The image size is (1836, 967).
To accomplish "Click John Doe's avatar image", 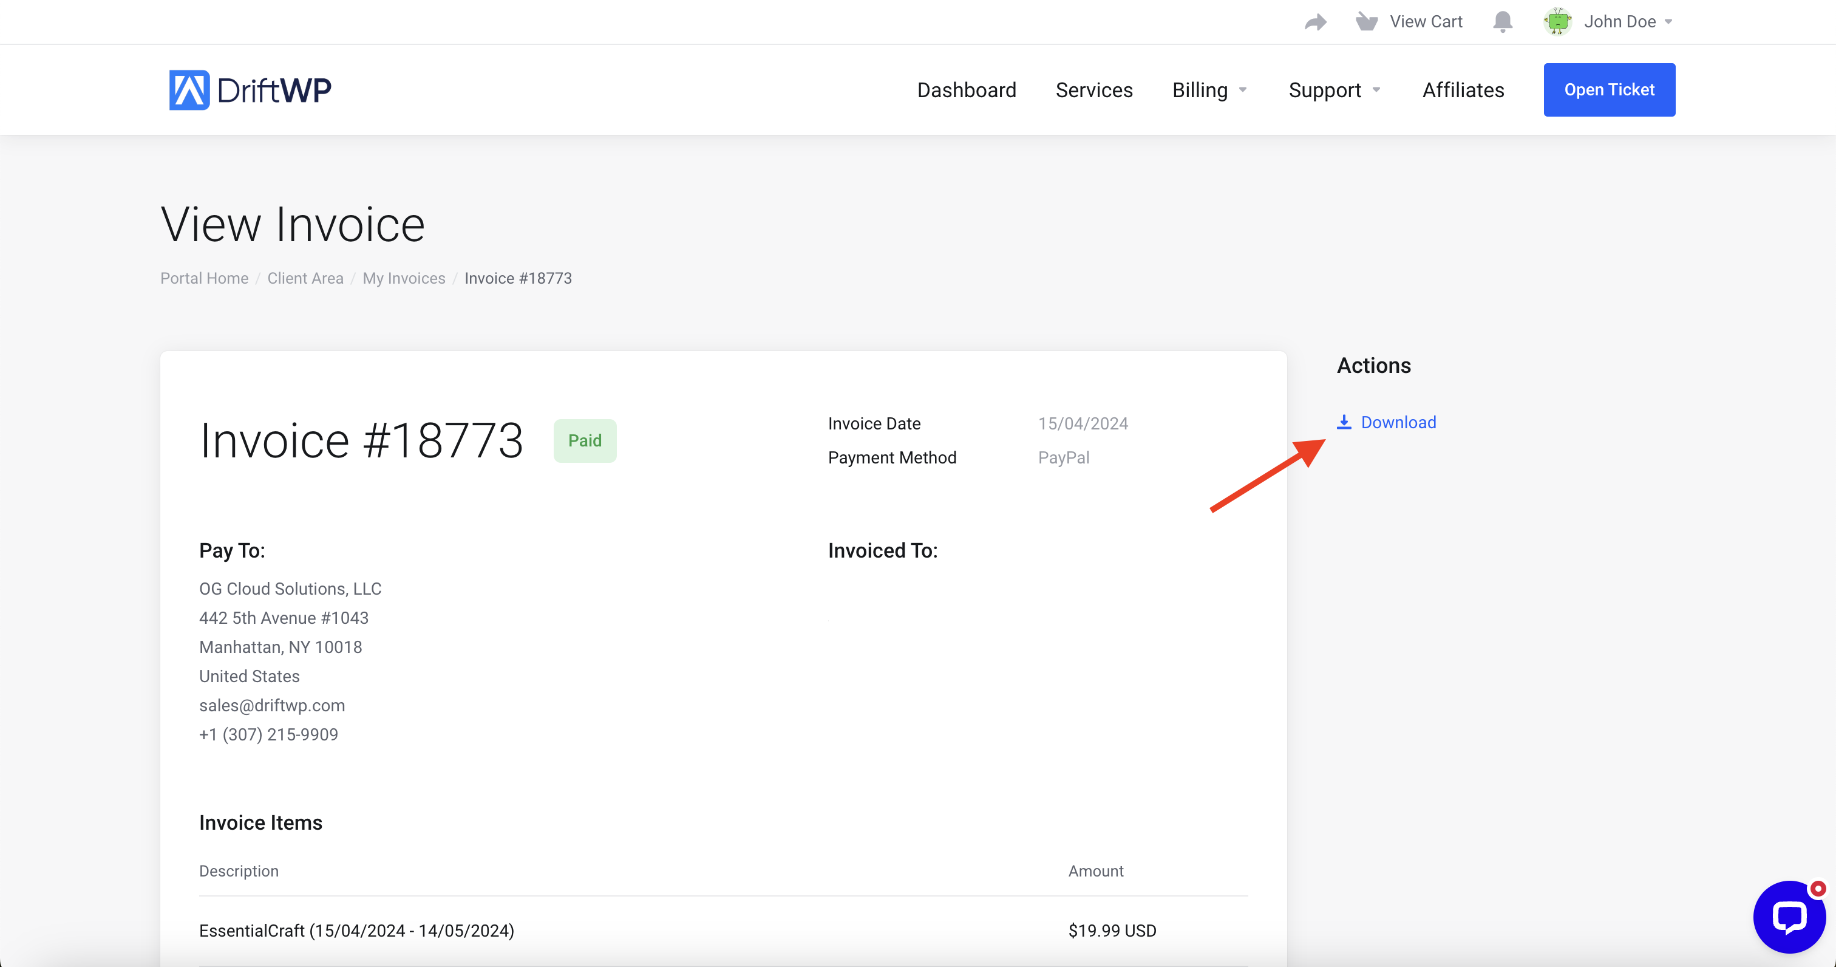I will (1557, 21).
